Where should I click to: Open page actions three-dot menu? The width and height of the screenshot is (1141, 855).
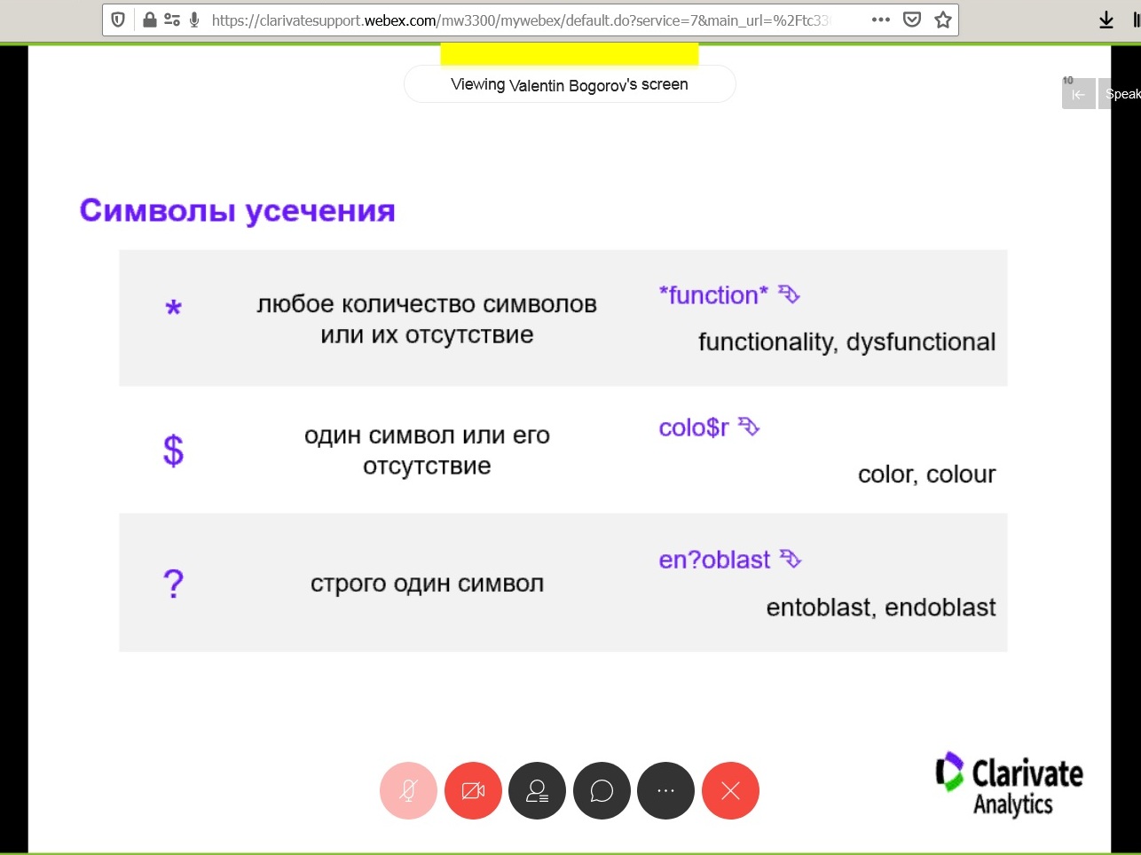[x=880, y=20]
